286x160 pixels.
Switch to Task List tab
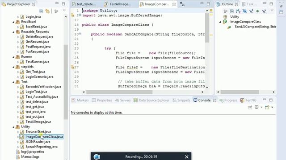coord(249,4)
